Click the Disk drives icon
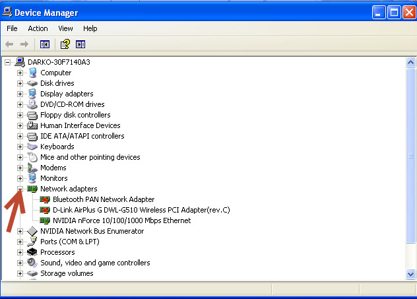The image size is (417, 299). pos(32,83)
